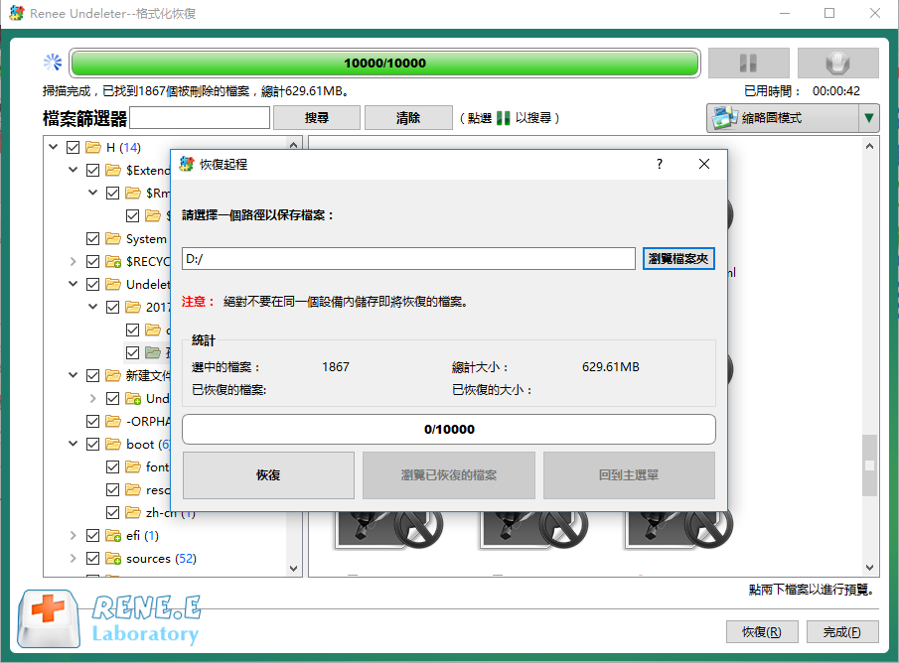Close the recovery dialog

[704, 165]
